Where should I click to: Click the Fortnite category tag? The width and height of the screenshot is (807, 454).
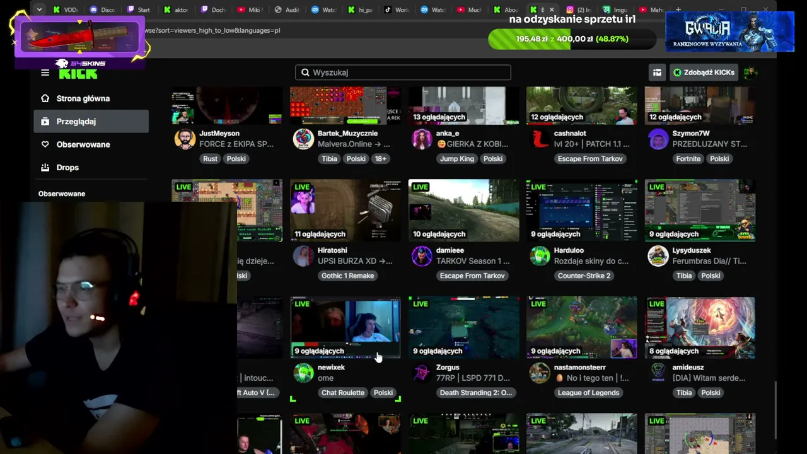(x=688, y=159)
